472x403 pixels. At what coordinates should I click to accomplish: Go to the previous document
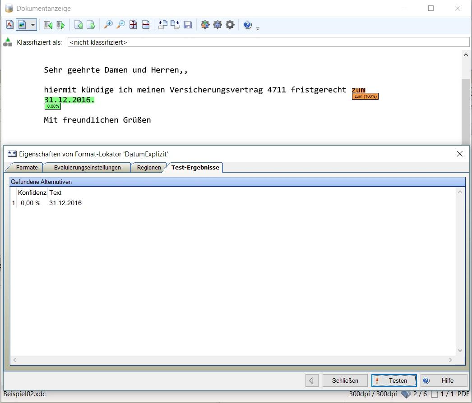[48, 25]
